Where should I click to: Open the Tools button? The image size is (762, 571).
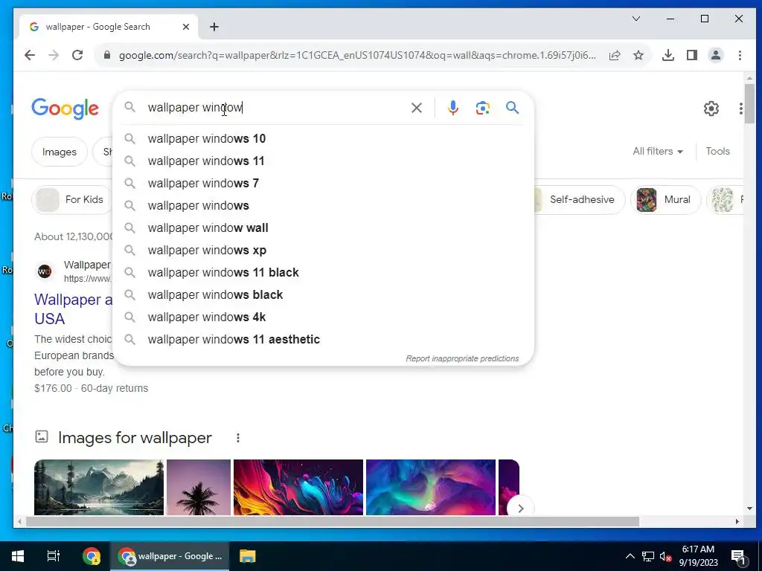point(718,152)
